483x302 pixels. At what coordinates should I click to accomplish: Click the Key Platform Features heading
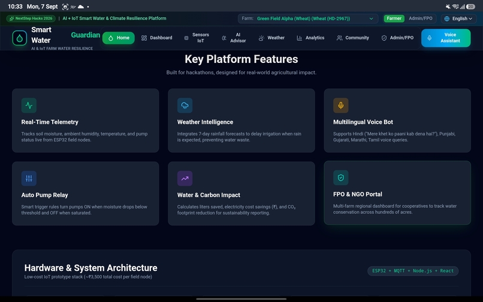click(242, 59)
